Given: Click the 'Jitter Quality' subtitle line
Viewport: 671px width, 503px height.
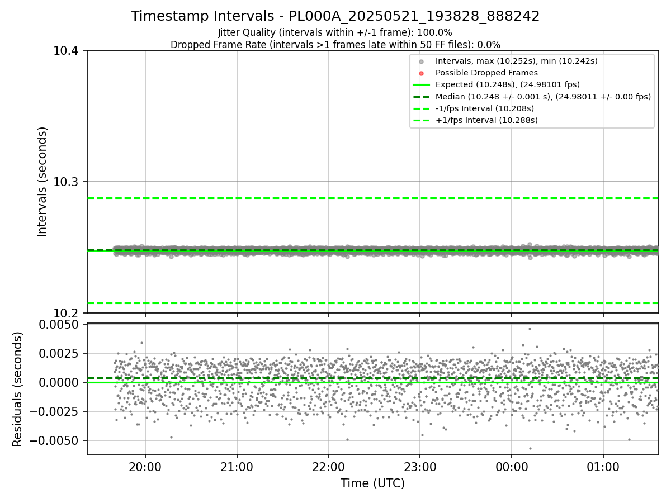Looking at the screenshot, I should [335, 32].
